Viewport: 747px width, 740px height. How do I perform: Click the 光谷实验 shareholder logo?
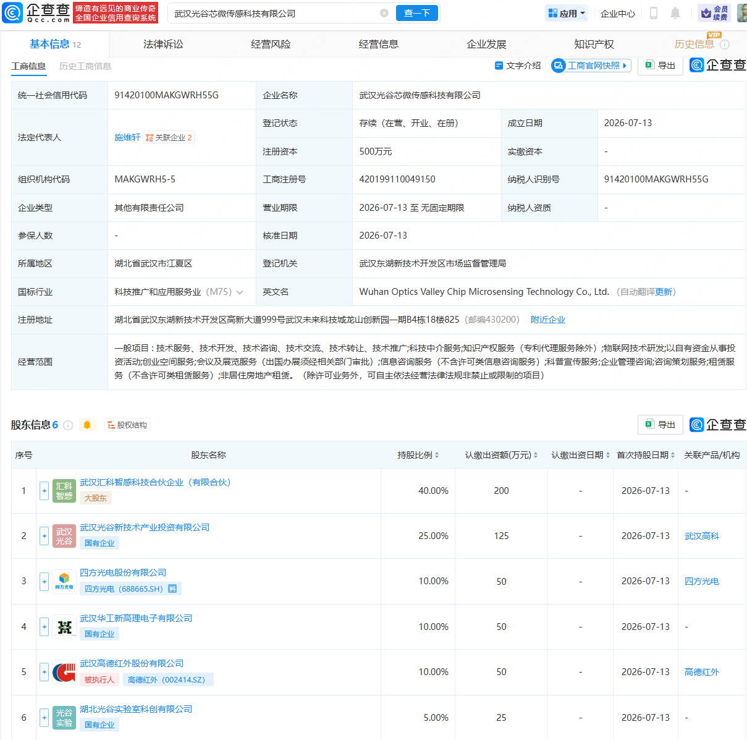(x=64, y=718)
